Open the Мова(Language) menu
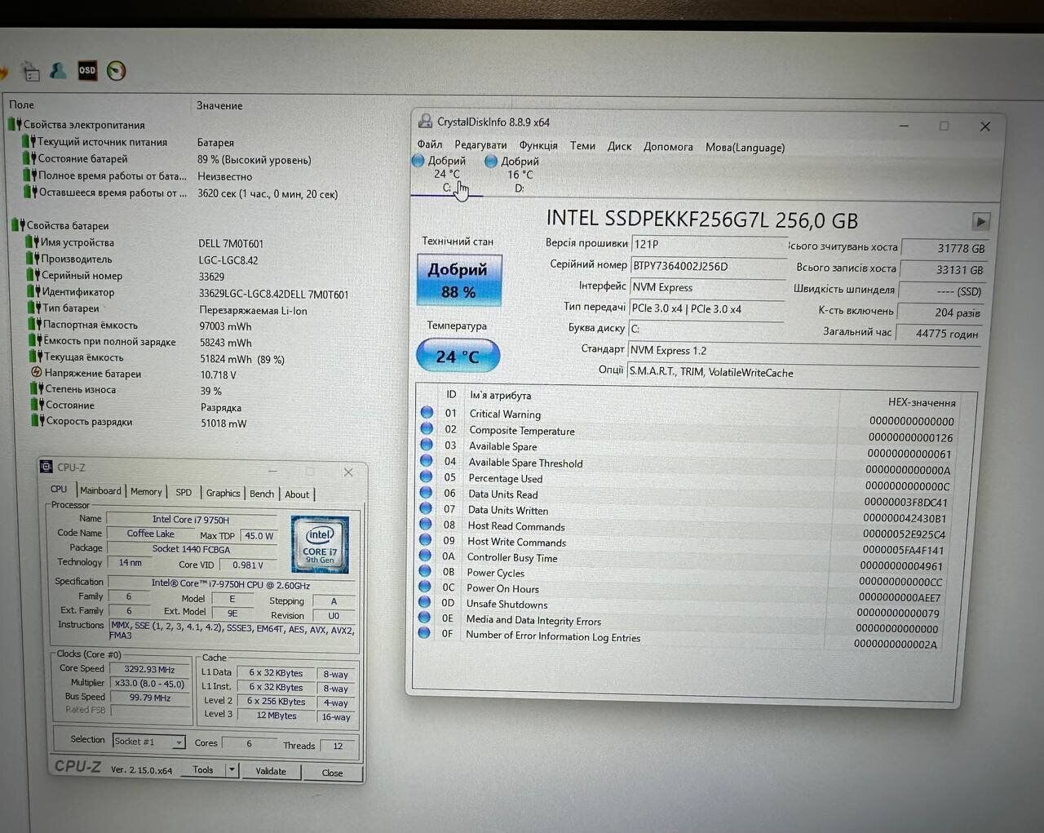The width and height of the screenshot is (1044, 833). (744, 148)
